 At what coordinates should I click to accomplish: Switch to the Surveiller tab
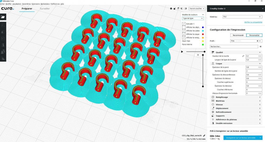click(45, 9)
